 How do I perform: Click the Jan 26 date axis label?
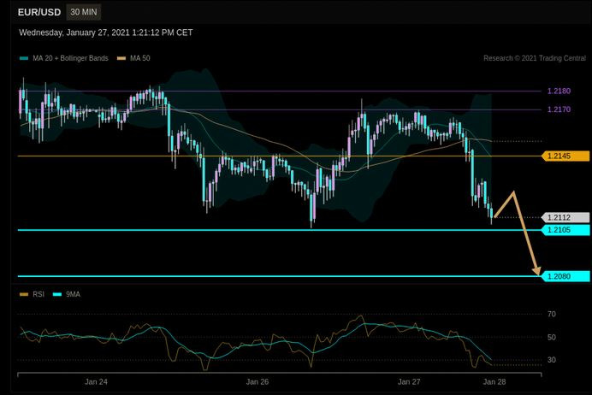(x=258, y=382)
